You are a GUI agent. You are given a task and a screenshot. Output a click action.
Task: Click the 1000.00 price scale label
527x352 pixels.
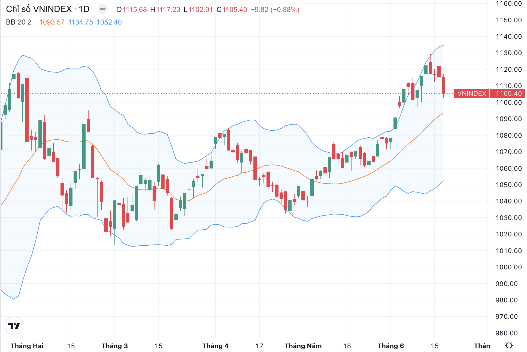[x=508, y=267]
